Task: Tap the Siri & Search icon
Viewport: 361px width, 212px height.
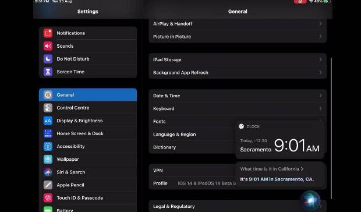Action: click(48, 172)
